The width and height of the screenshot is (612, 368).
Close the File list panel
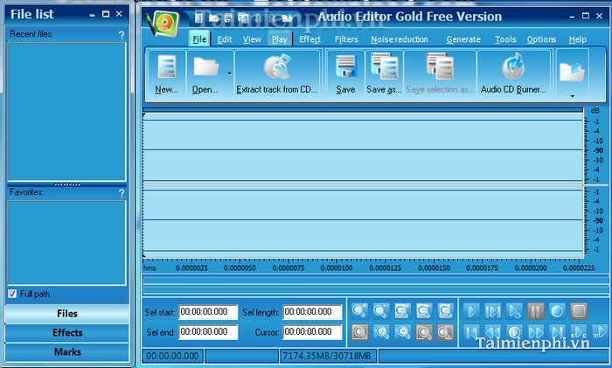[119, 14]
